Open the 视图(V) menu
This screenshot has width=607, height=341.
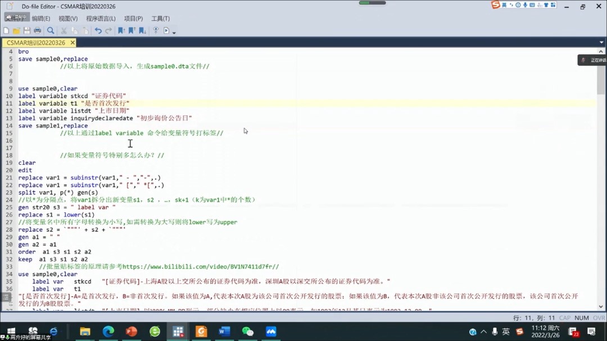pyautogui.click(x=68, y=19)
